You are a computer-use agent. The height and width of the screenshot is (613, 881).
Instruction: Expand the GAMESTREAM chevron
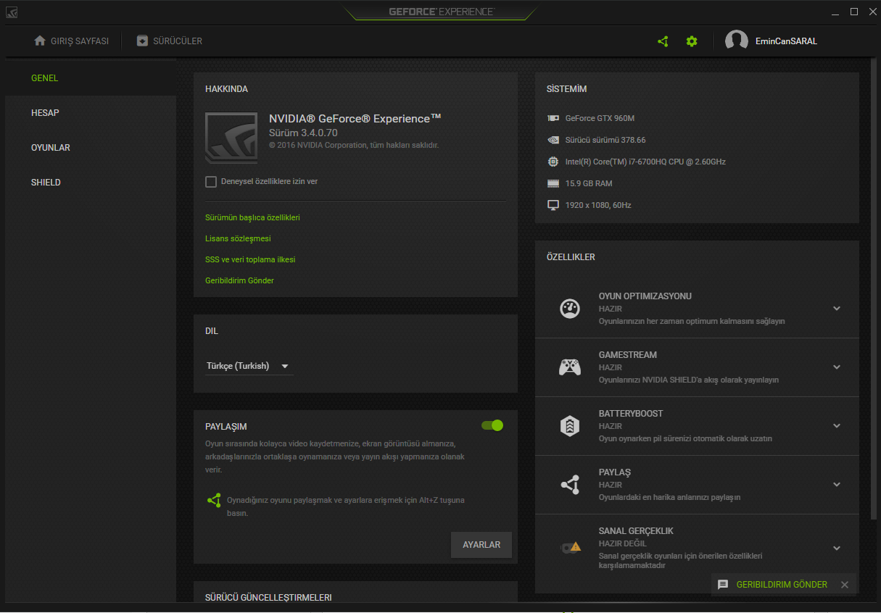click(x=837, y=367)
